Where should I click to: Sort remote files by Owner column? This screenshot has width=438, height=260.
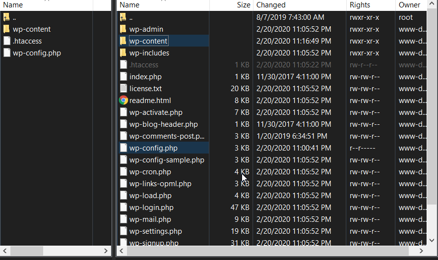pyautogui.click(x=411, y=5)
